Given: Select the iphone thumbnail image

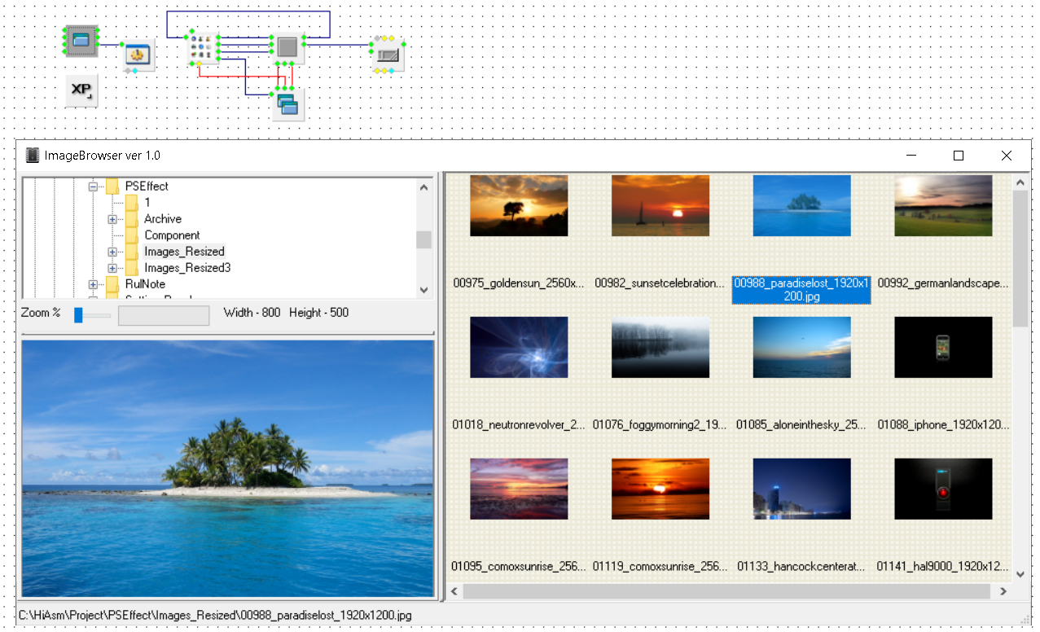Looking at the screenshot, I should pos(943,348).
